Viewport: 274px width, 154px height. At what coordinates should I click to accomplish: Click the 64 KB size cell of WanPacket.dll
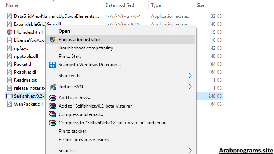[216, 104]
